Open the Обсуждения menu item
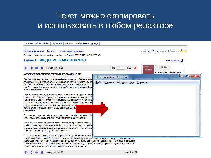The height and width of the screenshot is (158, 211). (83, 44)
